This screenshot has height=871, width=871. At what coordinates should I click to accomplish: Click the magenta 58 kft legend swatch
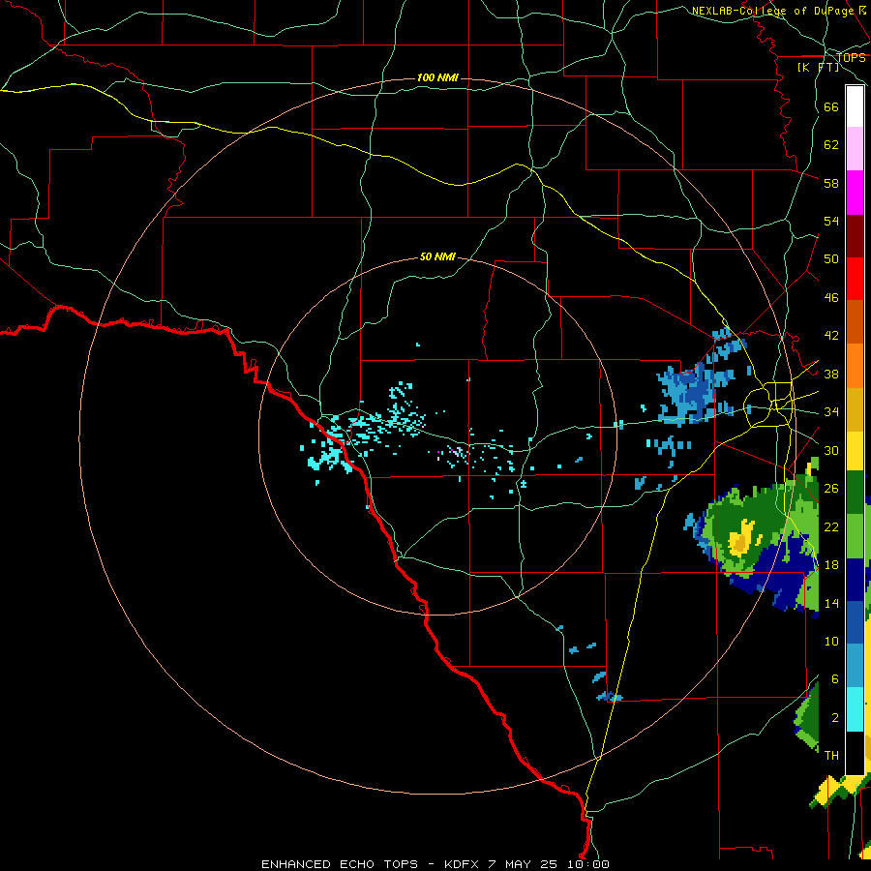(x=855, y=193)
